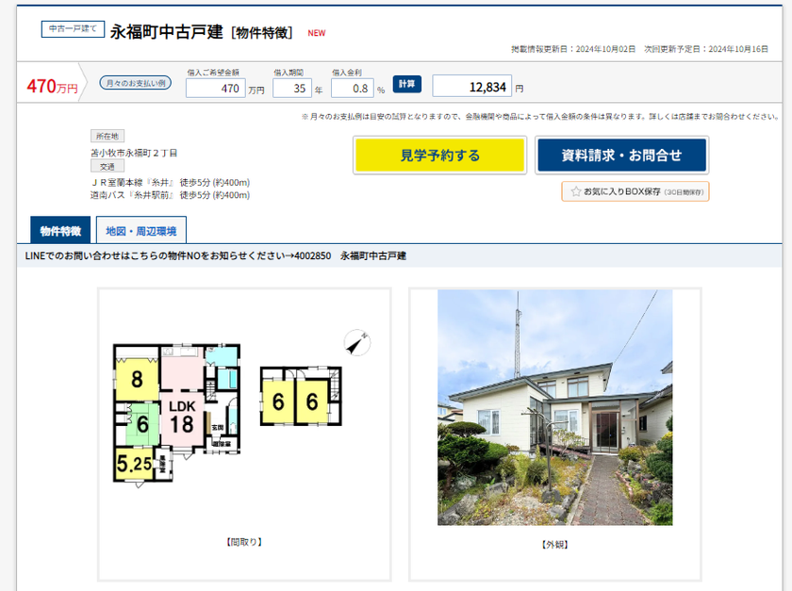
Task: Click the 交通 label badge
Action: (x=107, y=166)
